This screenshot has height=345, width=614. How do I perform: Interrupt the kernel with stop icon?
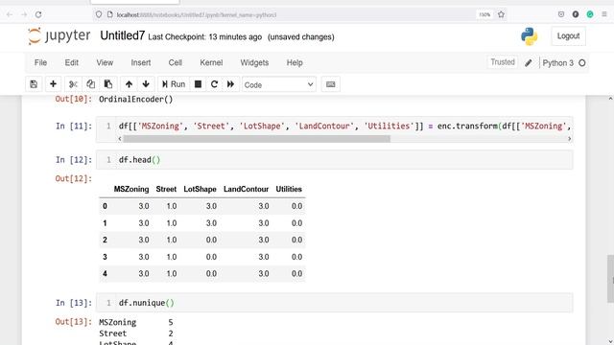click(x=198, y=84)
